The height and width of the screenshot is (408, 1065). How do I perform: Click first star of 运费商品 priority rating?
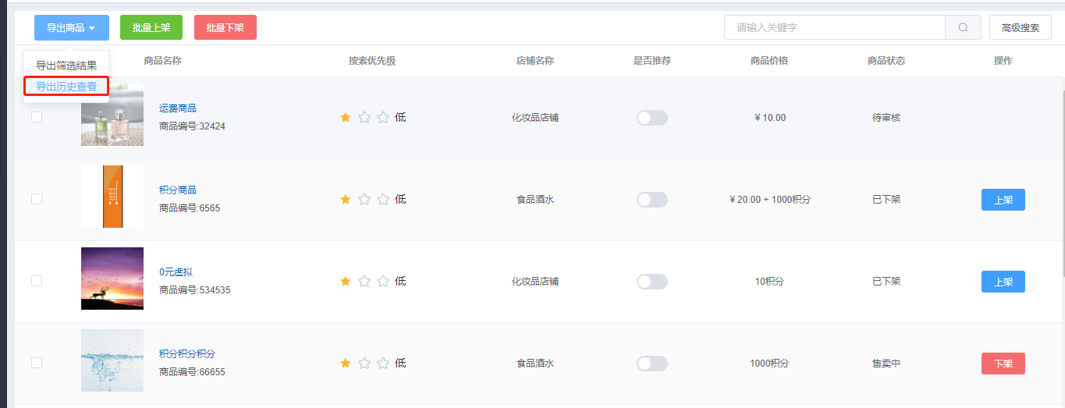[346, 117]
